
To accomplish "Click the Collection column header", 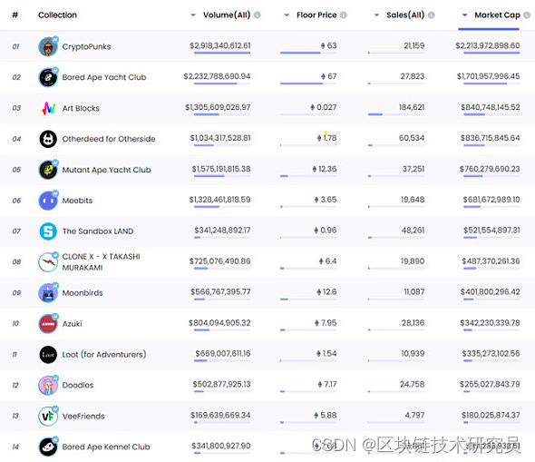I will pos(57,15).
